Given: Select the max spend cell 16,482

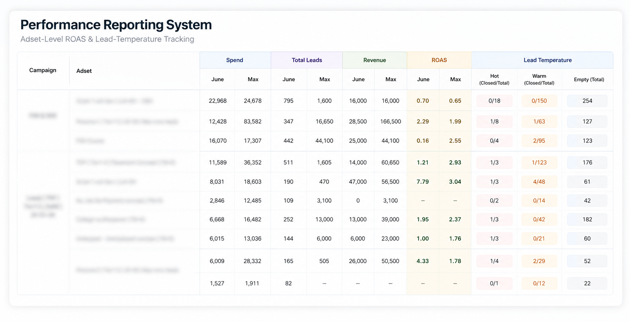Looking at the screenshot, I should click(x=253, y=219).
